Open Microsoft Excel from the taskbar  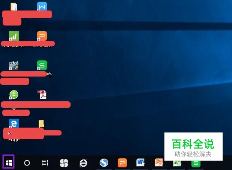coord(177,163)
